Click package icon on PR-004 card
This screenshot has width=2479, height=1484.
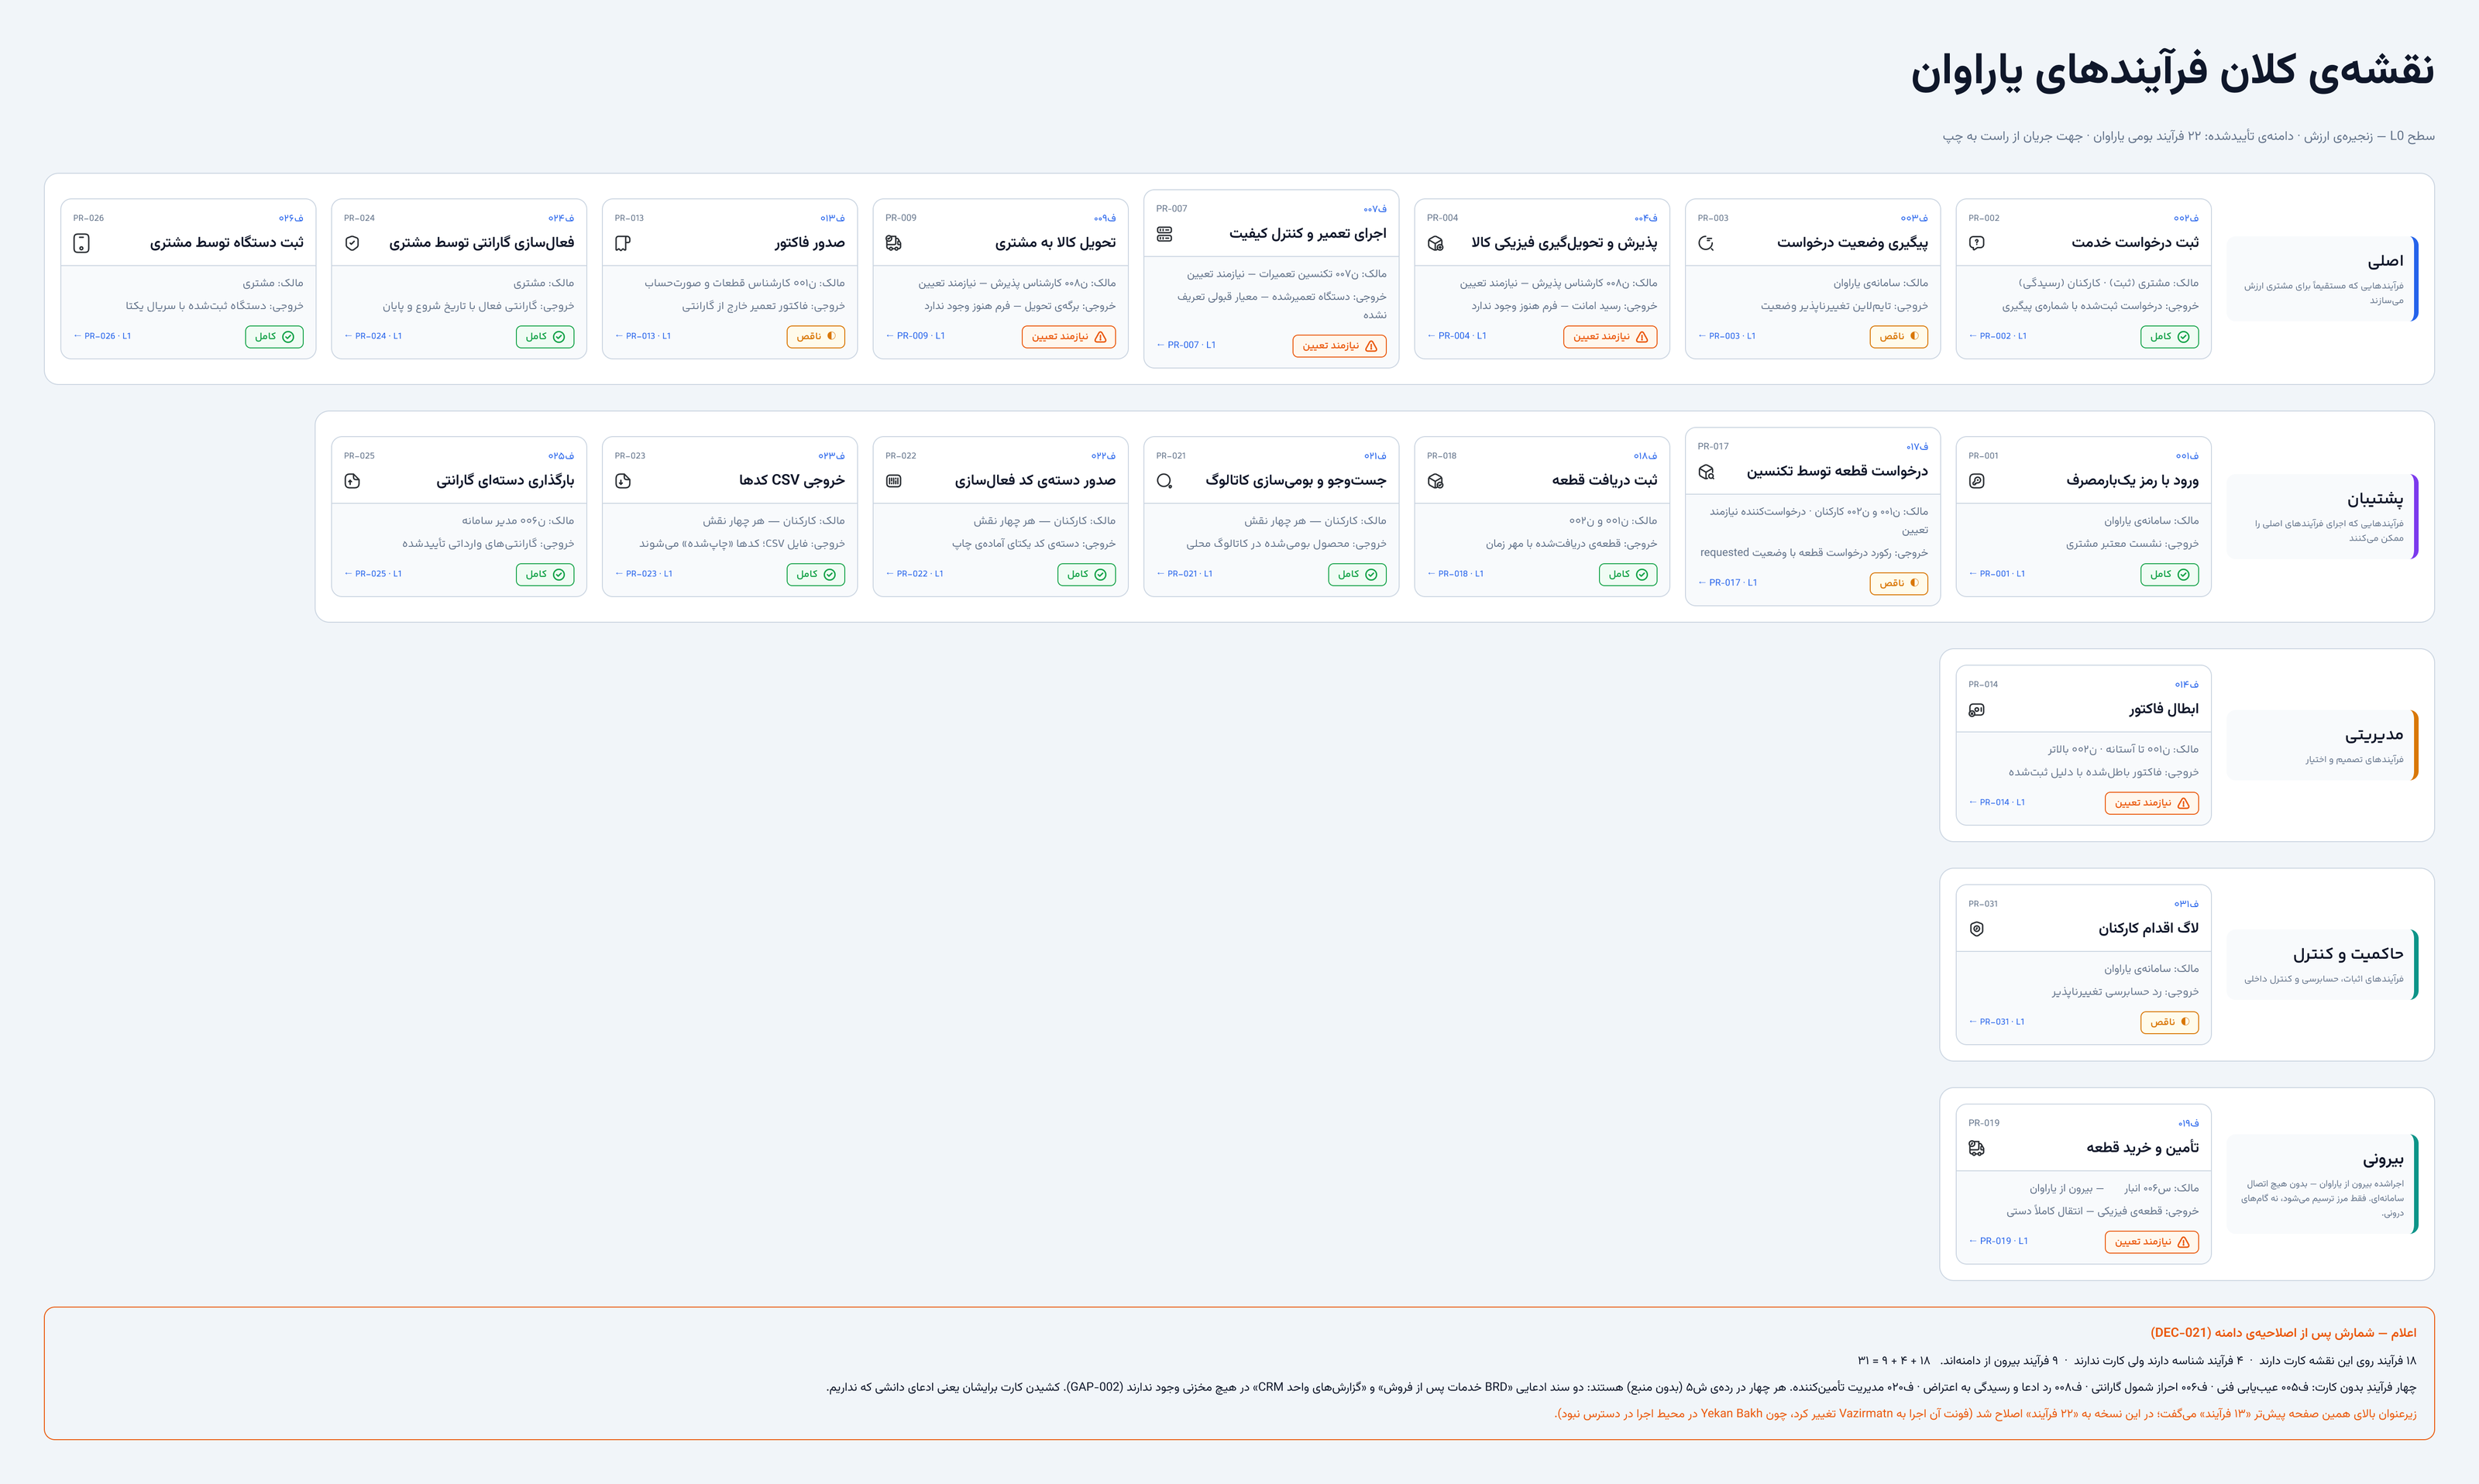[1436, 243]
